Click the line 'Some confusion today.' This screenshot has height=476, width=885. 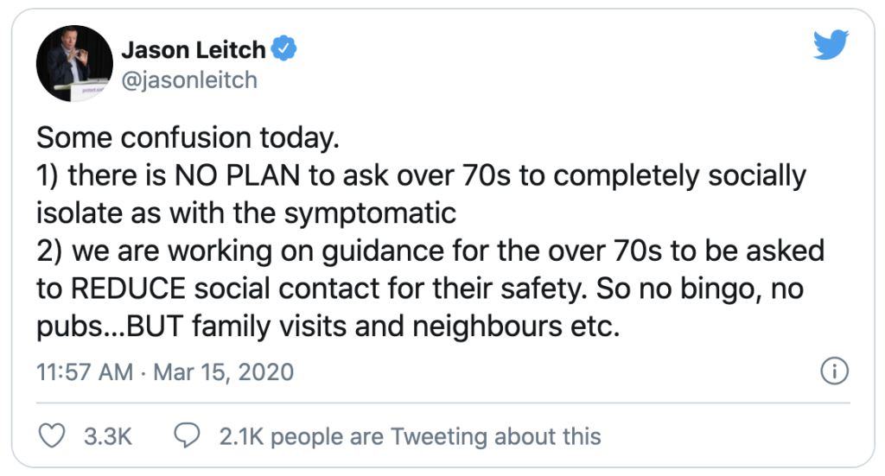coord(188,138)
